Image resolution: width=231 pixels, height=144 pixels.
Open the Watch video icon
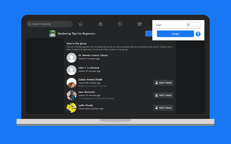[120, 24]
